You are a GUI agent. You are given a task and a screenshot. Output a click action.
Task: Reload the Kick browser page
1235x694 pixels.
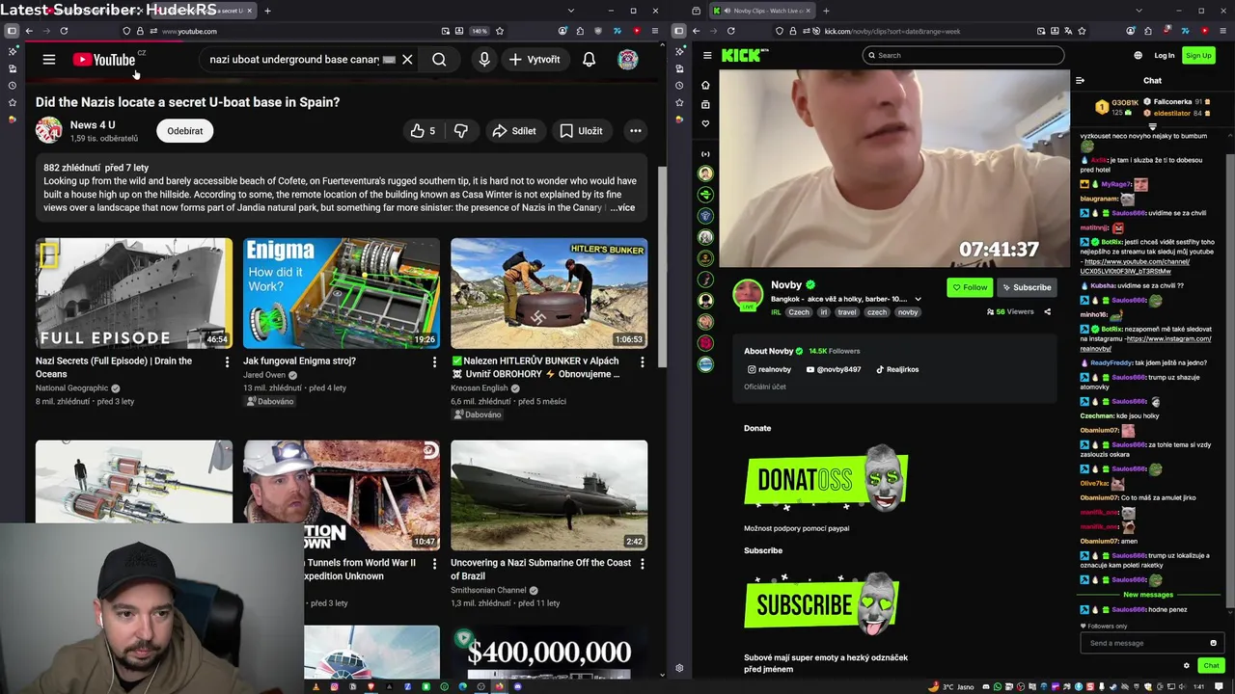[x=730, y=31]
